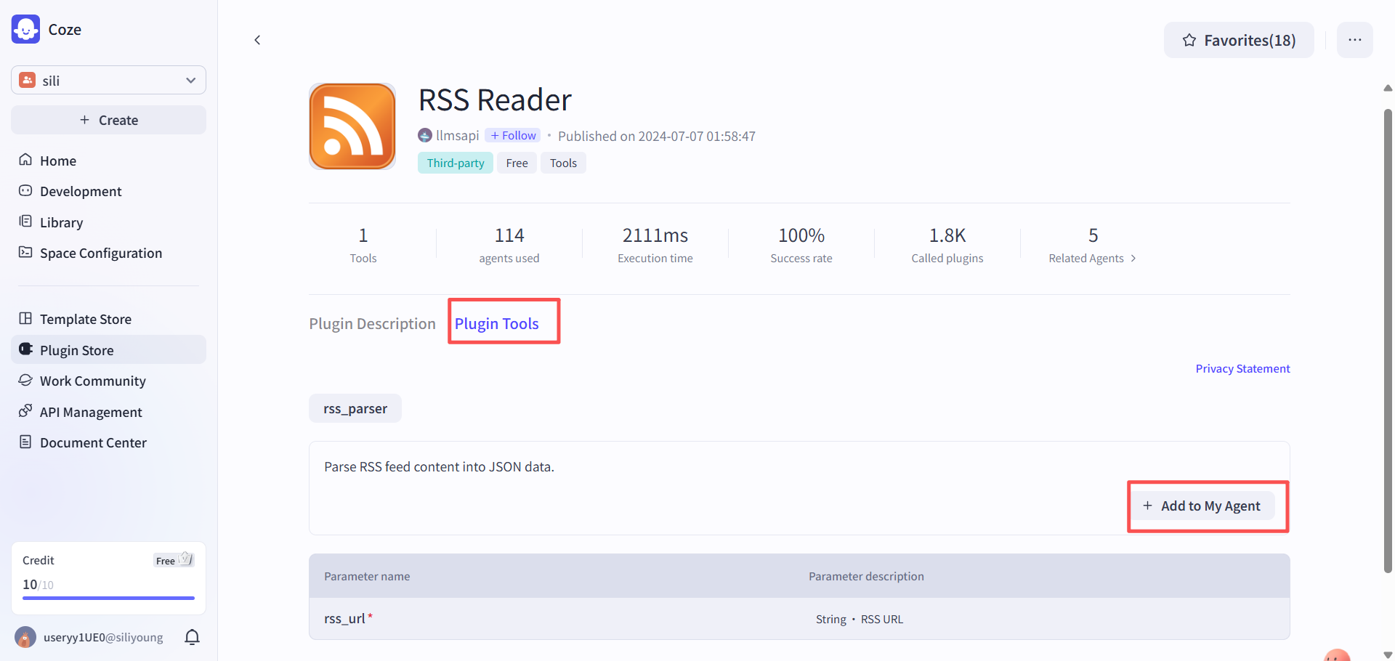This screenshot has width=1395, height=661.
Task: Expand Related Agents chevron arrow
Action: [x=1133, y=259]
